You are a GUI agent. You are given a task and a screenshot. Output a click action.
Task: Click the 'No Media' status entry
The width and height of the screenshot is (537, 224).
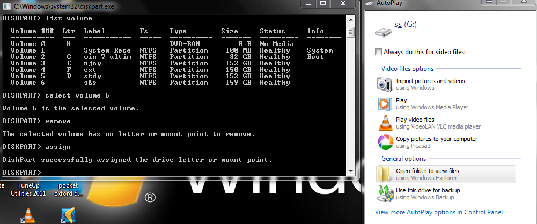click(x=277, y=44)
